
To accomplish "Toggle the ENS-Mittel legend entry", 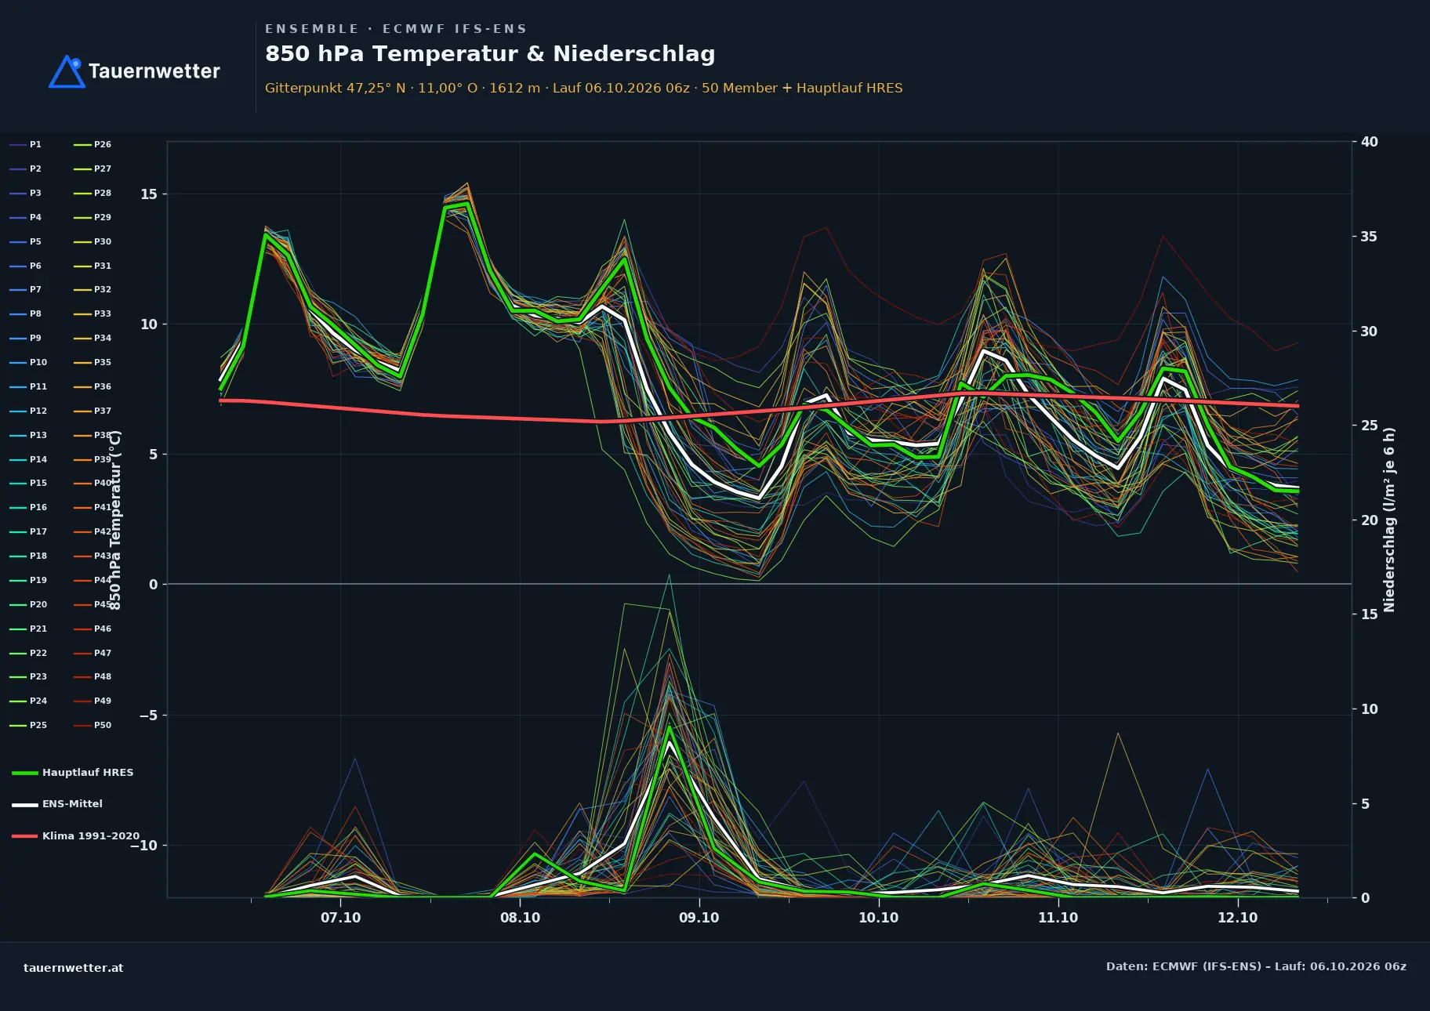I will [57, 804].
